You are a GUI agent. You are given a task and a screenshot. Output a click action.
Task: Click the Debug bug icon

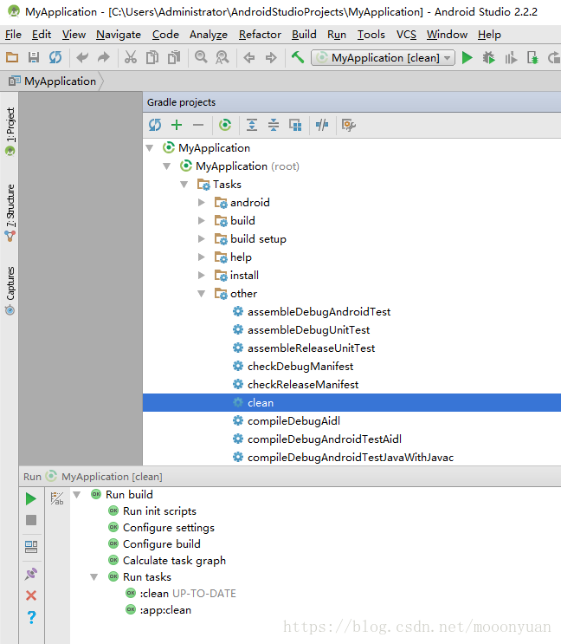point(489,57)
